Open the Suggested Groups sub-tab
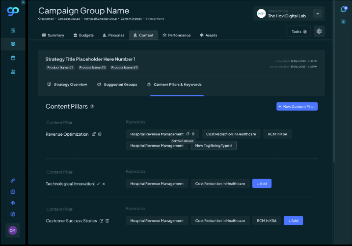352x246 pixels. 117,85
